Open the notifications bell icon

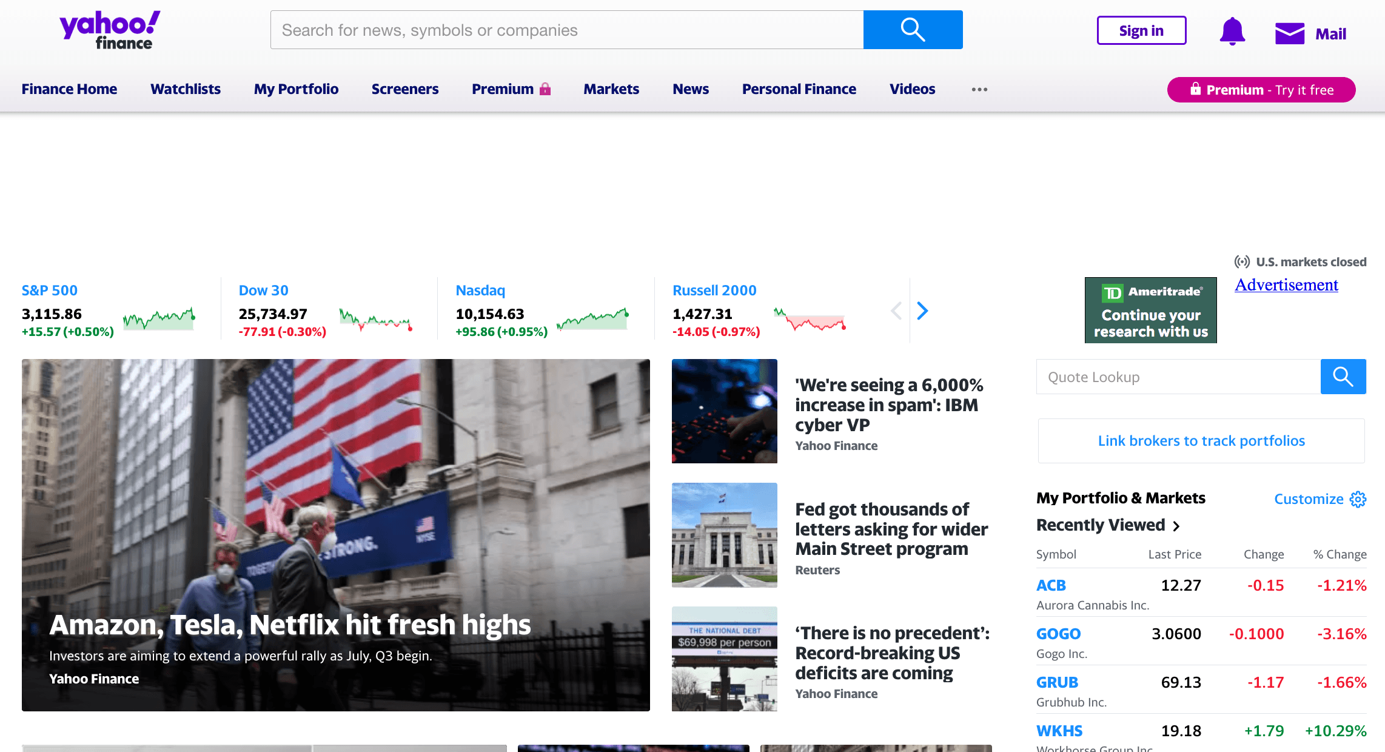tap(1232, 31)
